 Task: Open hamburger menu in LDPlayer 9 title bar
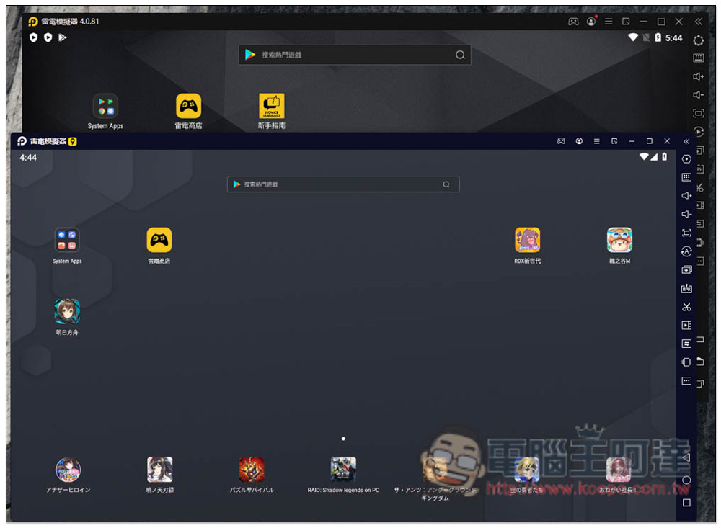(x=596, y=141)
